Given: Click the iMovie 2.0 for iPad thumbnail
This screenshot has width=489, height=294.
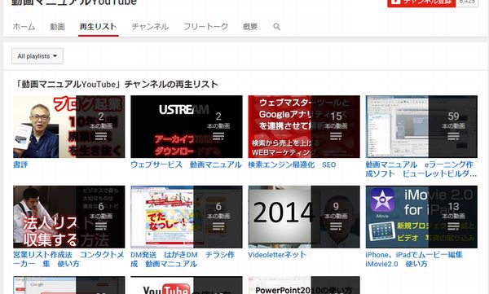Looking at the screenshot, I should pyautogui.click(x=421, y=217).
